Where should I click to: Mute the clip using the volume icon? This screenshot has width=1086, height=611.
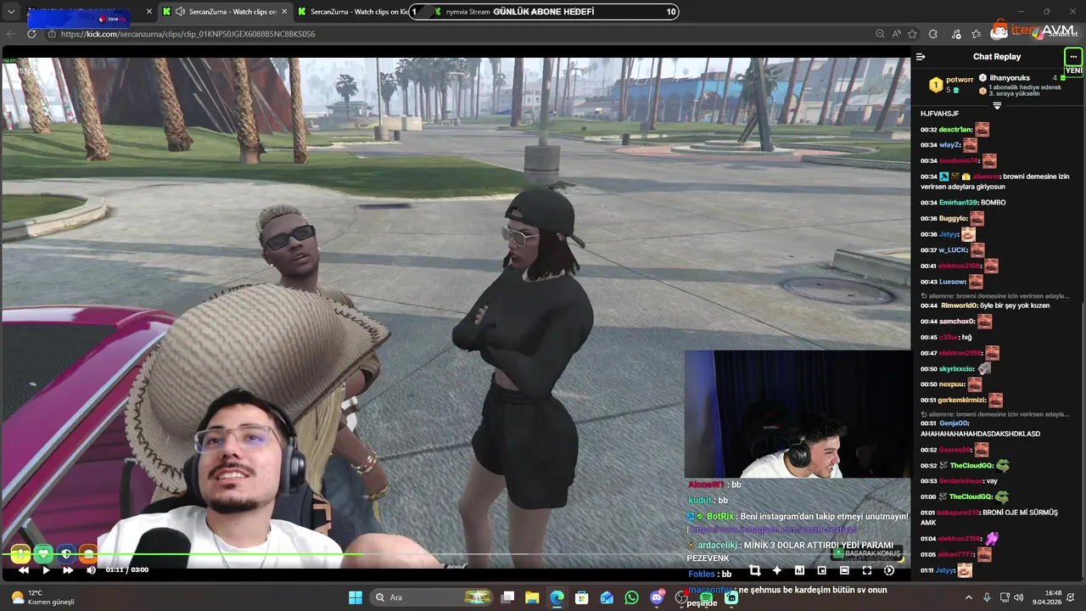click(x=91, y=570)
